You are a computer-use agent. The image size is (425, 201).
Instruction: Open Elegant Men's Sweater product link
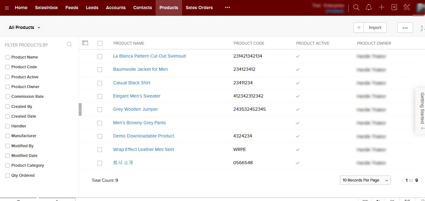(x=137, y=96)
